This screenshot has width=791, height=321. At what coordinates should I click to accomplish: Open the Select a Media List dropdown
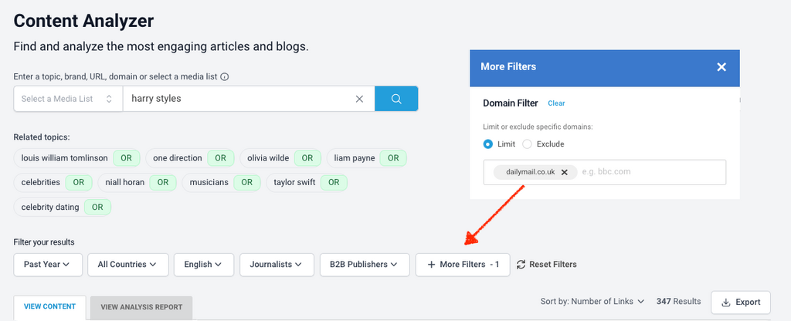coord(67,99)
